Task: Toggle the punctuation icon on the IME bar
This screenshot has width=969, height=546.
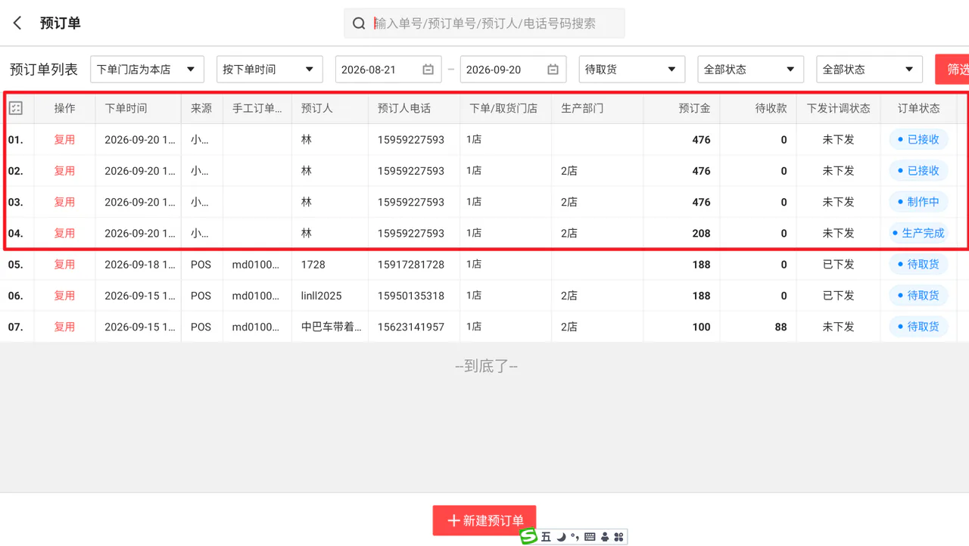Action: [575, 537]
